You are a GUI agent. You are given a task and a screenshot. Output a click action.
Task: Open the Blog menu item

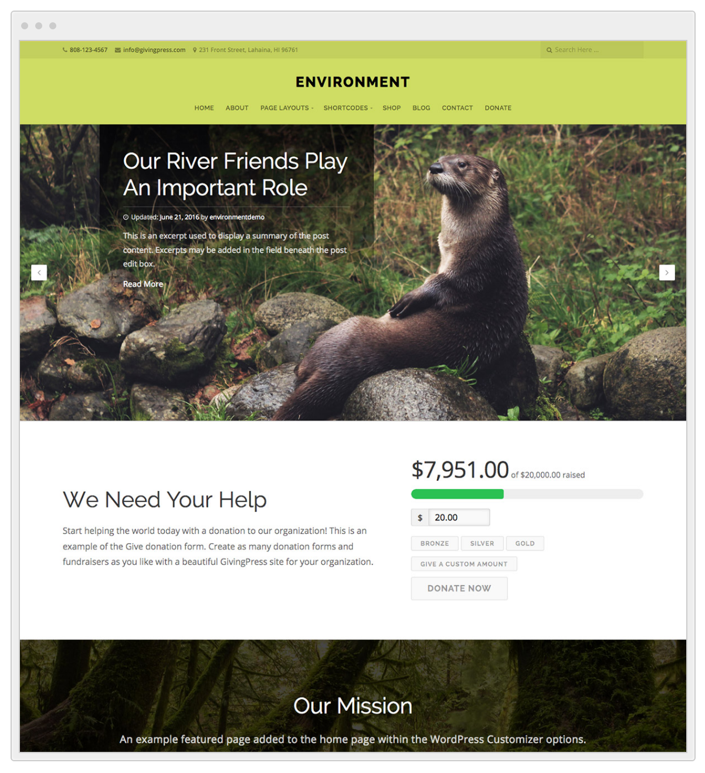421,108
